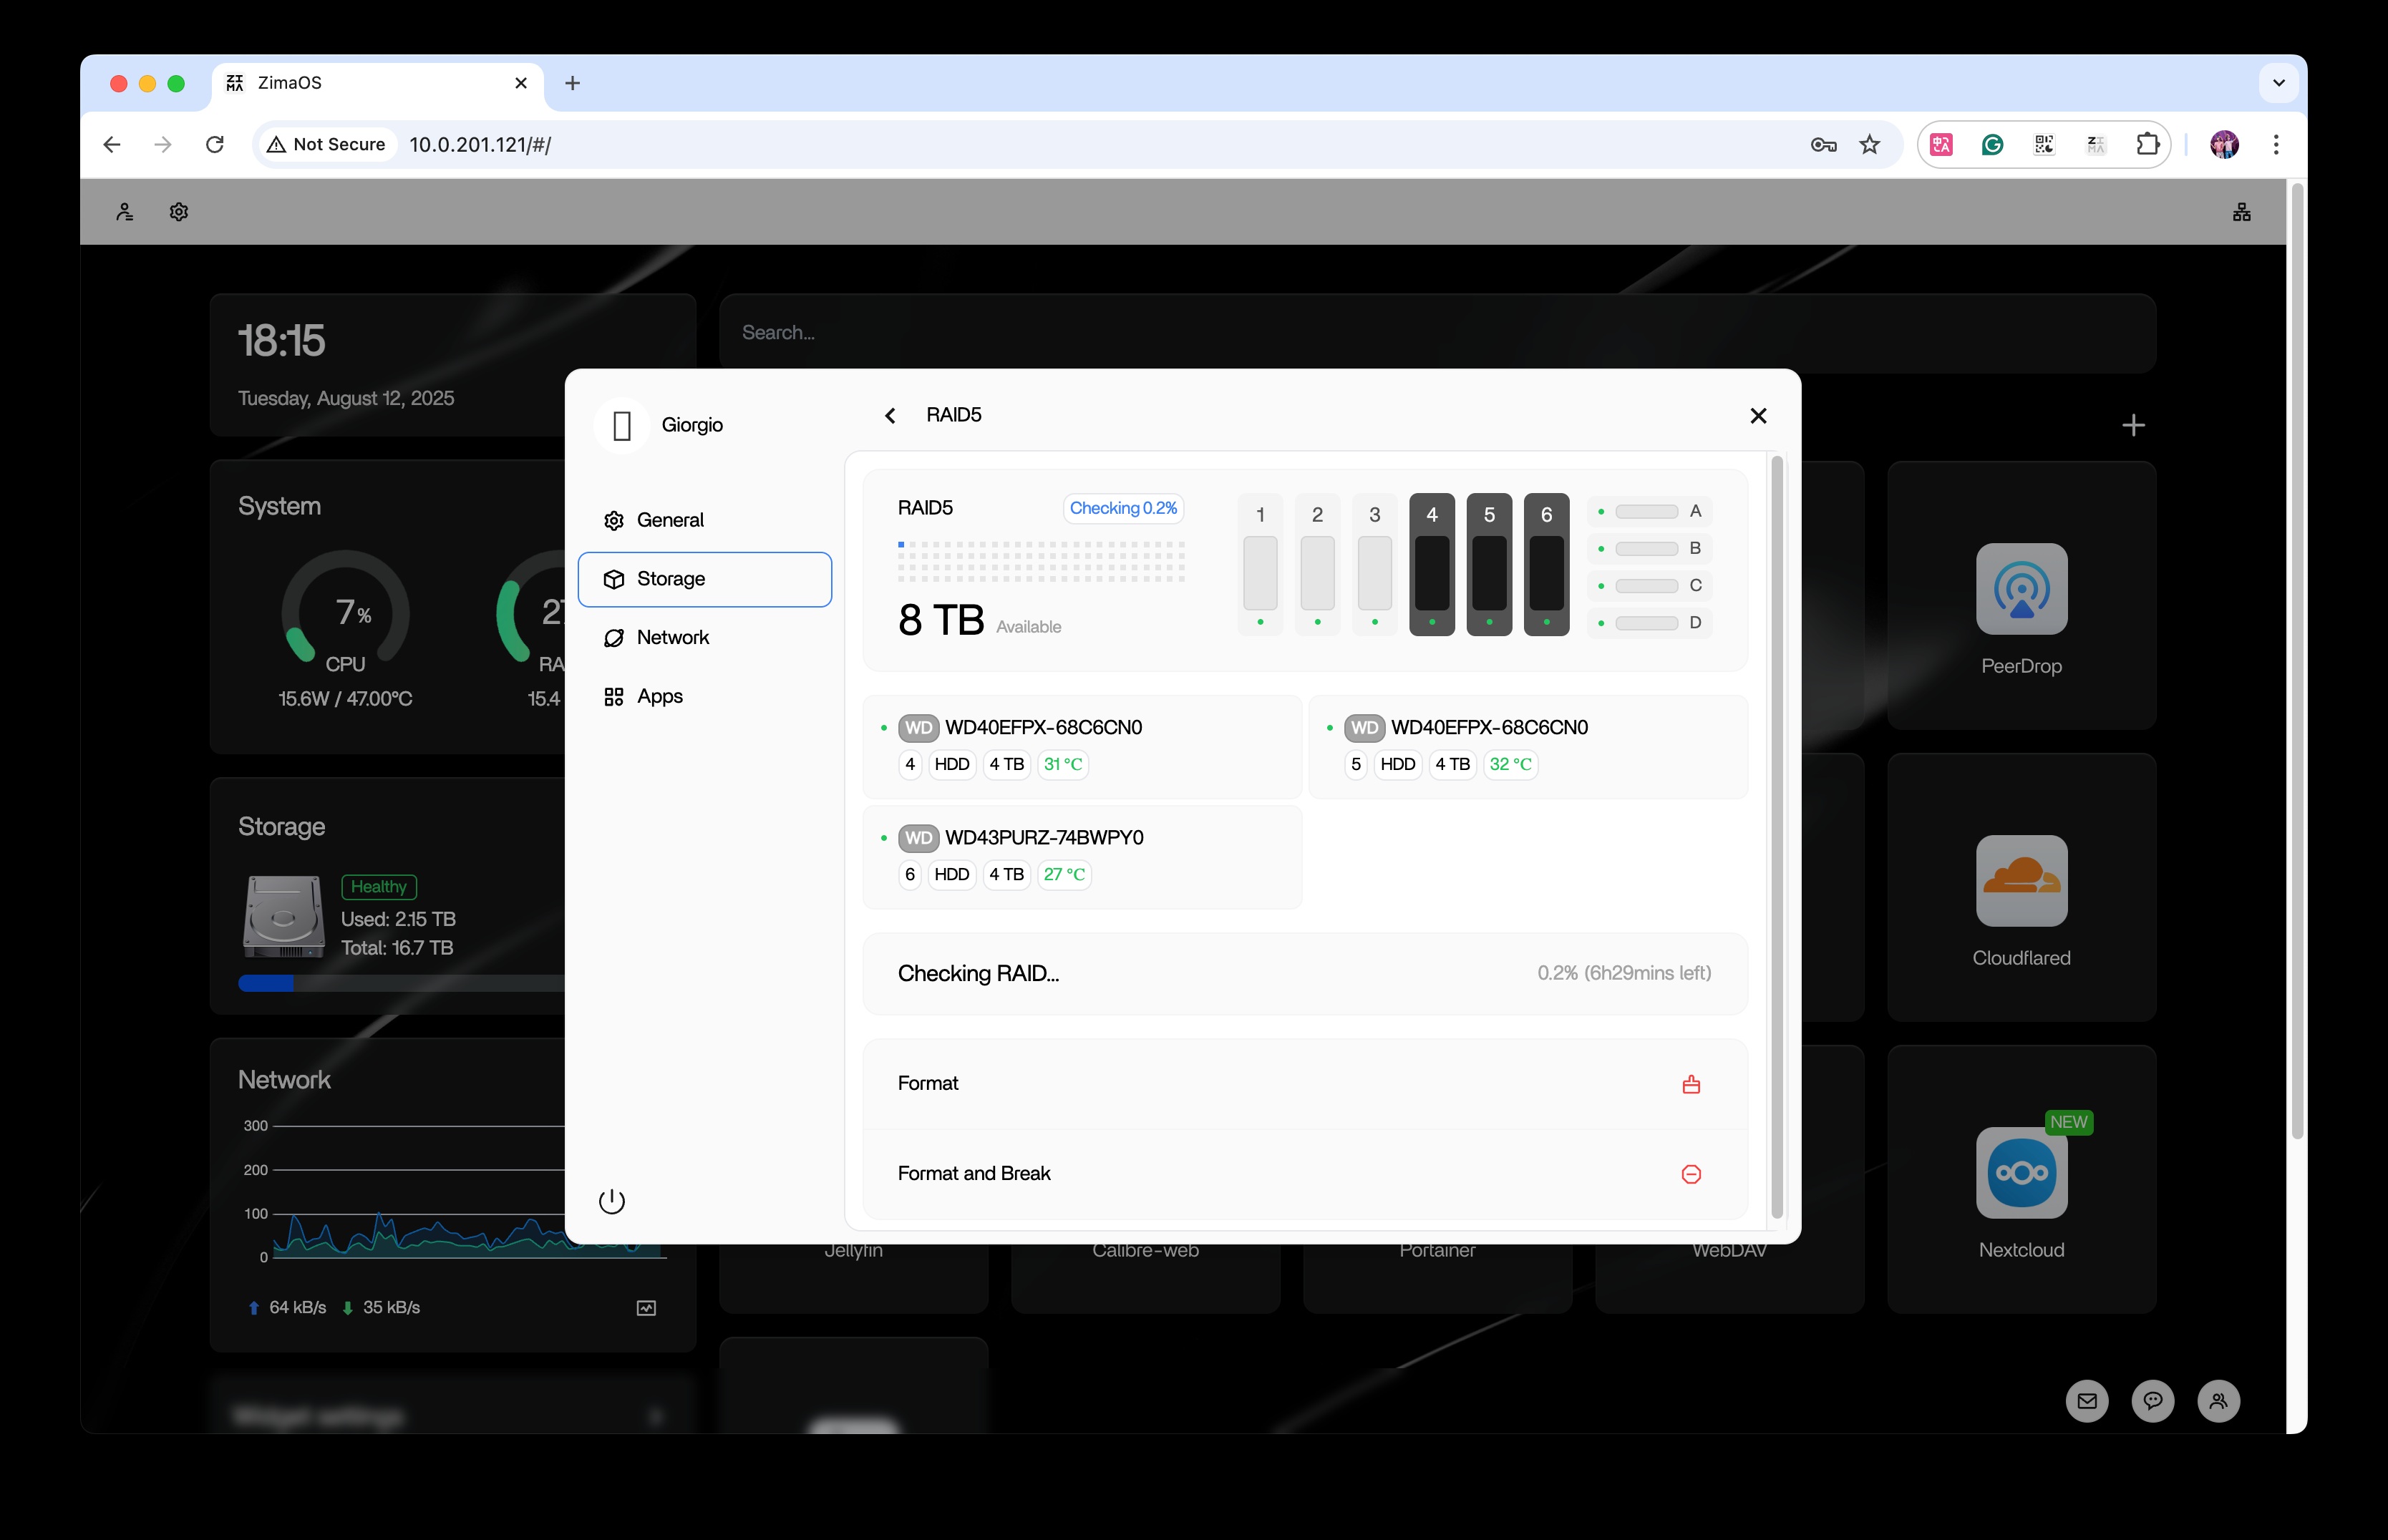Click the Format and Break label
This screenshot has height=1540, width=2388.
(x=973, y=1173)
